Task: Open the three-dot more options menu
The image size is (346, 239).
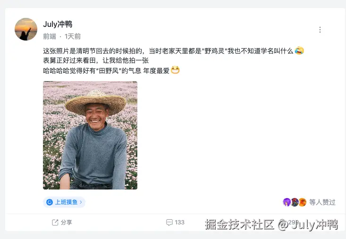Action: pyautogui.click(x=320, y=30)
